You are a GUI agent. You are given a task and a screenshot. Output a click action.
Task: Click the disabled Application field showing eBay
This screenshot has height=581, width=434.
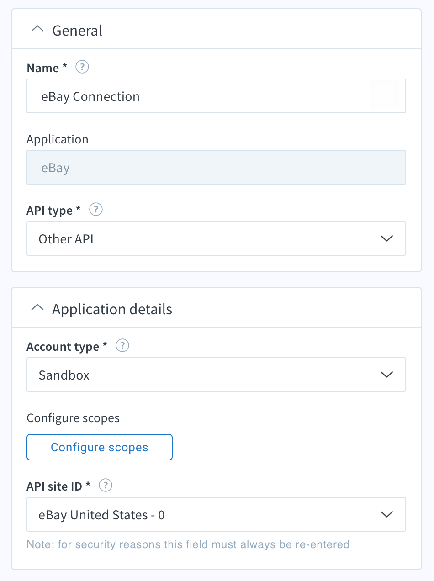[x=216, y=167]
